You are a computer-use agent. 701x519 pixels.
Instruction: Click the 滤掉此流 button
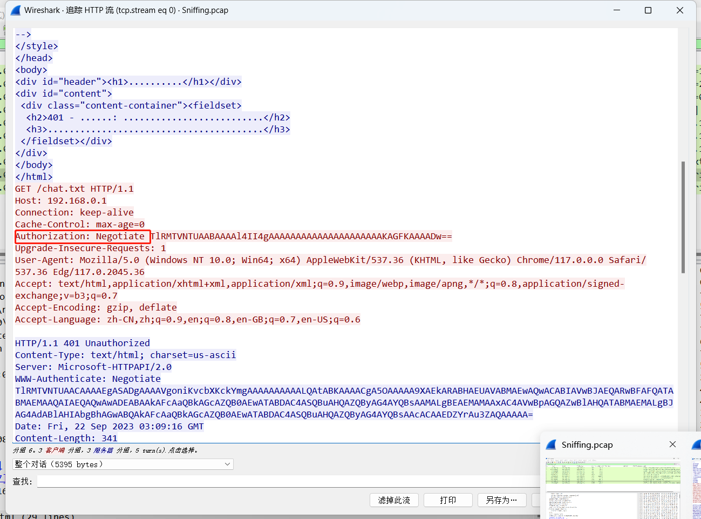[x=394, y=500]
